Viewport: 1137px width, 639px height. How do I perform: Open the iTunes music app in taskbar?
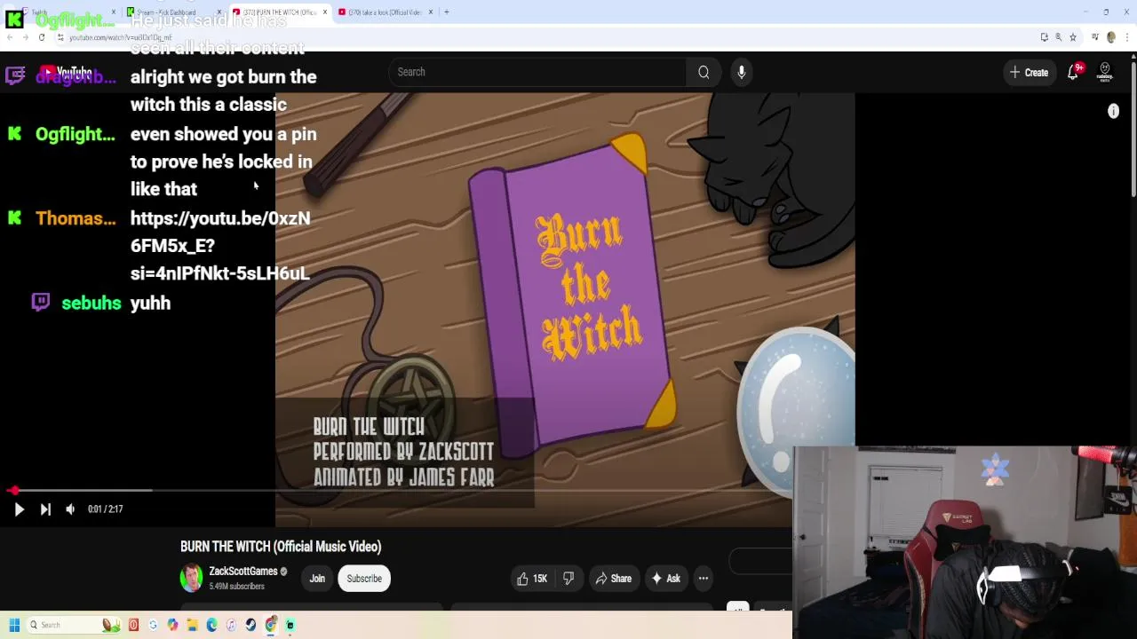(231, 625)
